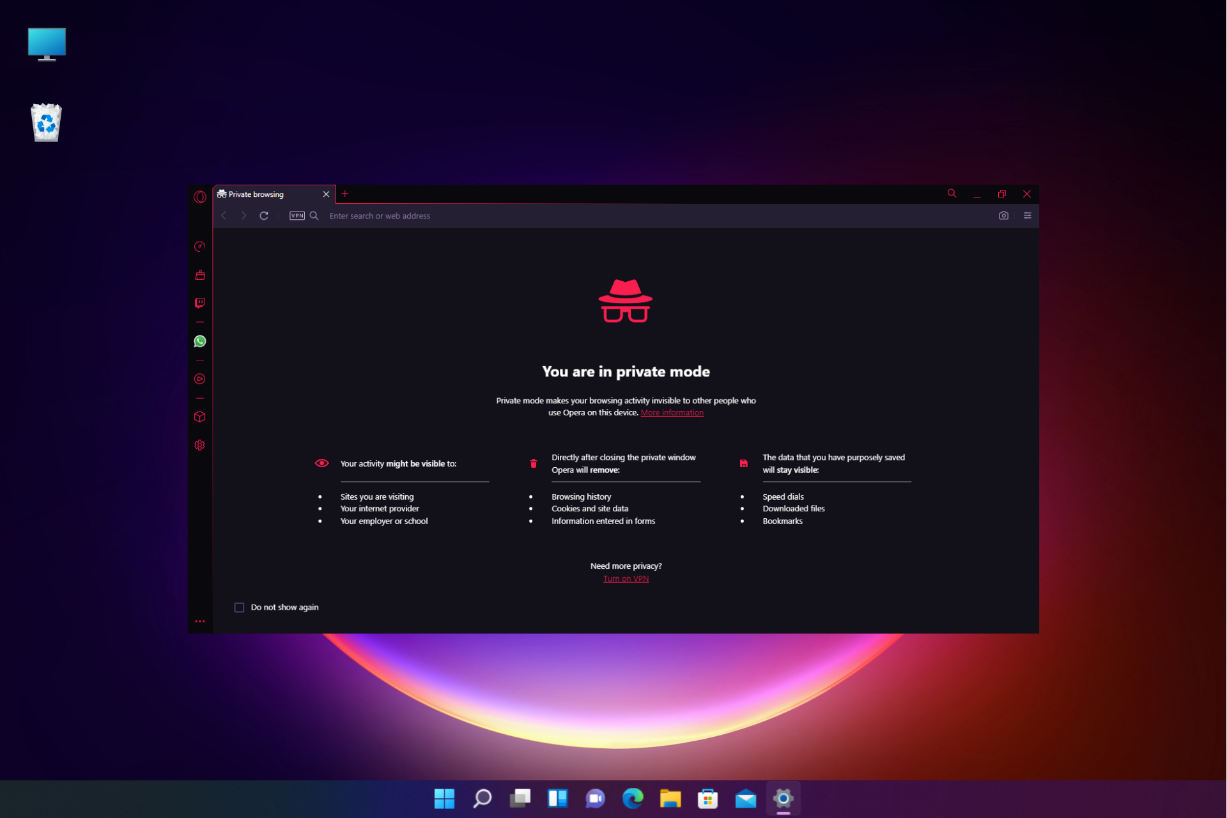Expand the Opera sidebar menu options
Image resolution: width=1227 pixels, height=818 pixels.
tap(199, 621)
